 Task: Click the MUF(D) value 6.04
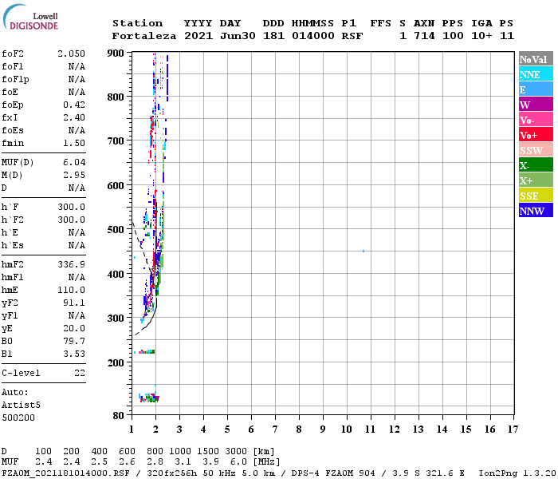pos(74,163)
